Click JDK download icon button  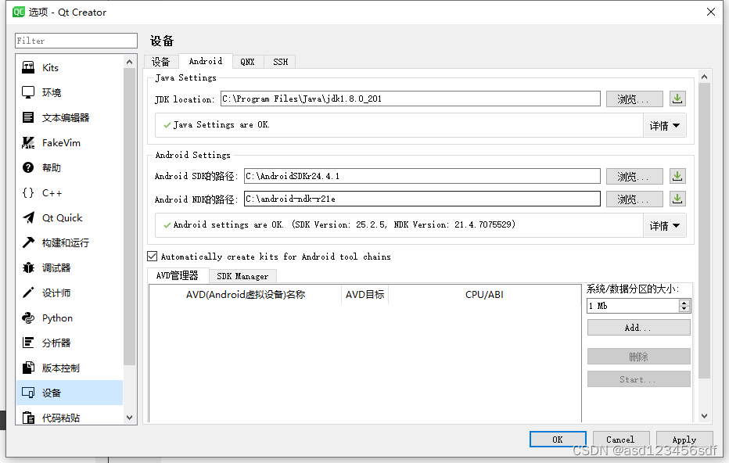tap(677, 99)
